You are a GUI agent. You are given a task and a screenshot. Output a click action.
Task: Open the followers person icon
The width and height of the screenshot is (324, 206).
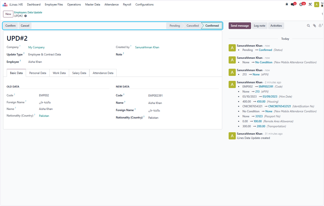[x=320, y=26]
